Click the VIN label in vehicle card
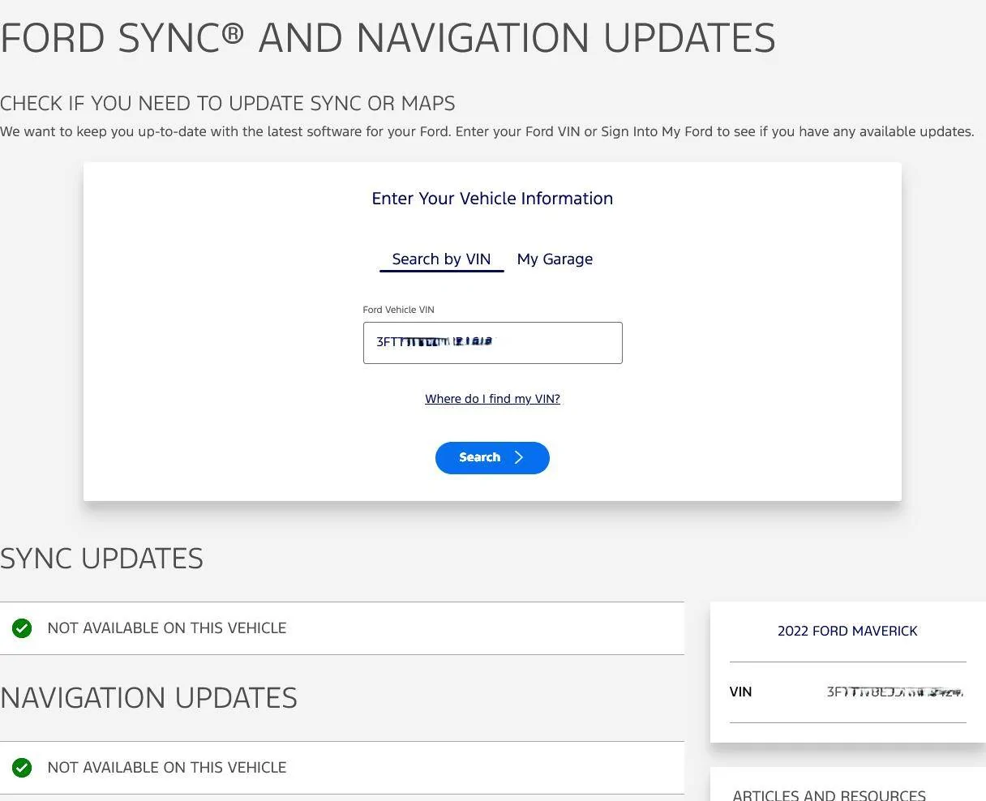This screenshot has width=986, height=801. (740, 692)
